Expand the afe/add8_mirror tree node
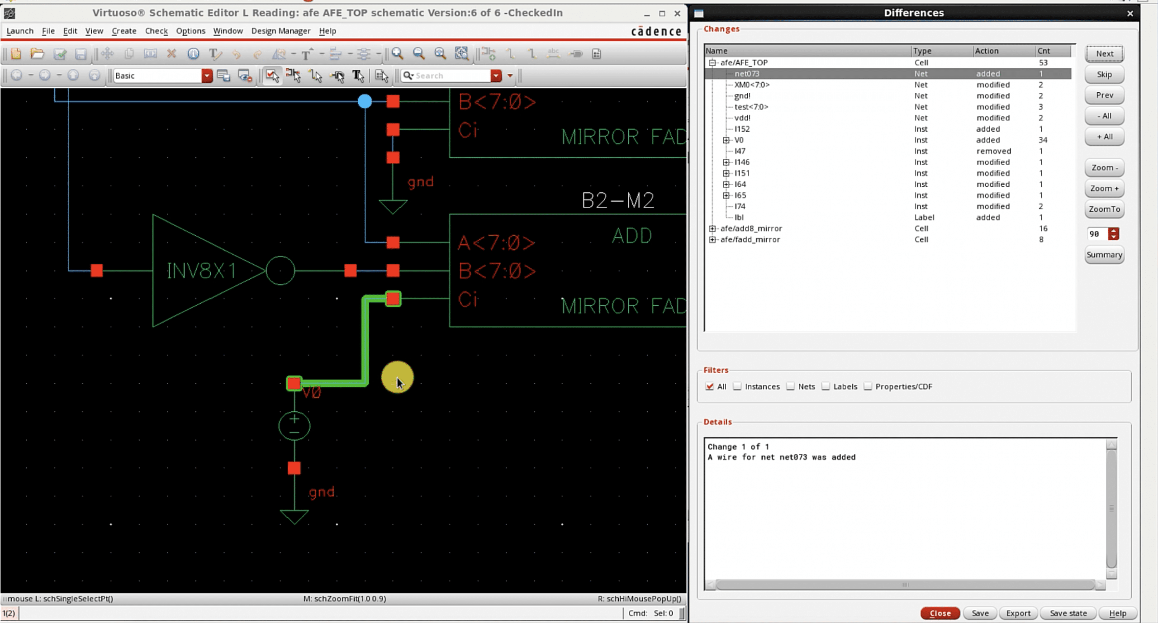Image resolution: width=1158 pixels, height=623 pixels. pos(712,228)
